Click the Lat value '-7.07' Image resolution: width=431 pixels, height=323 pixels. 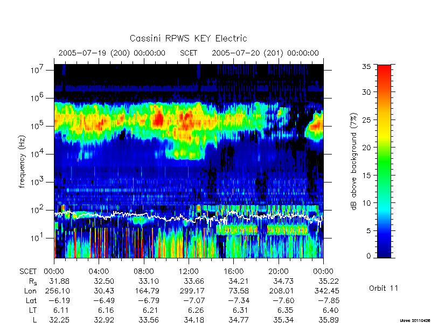click(x=193, y=300)
